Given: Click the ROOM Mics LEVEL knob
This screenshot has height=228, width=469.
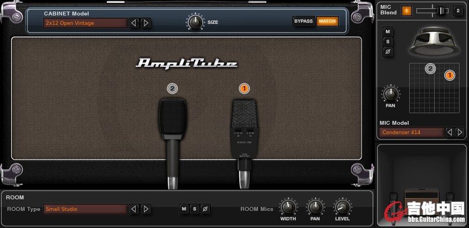Looking at the screenshot, I should (x=342, y=207).
